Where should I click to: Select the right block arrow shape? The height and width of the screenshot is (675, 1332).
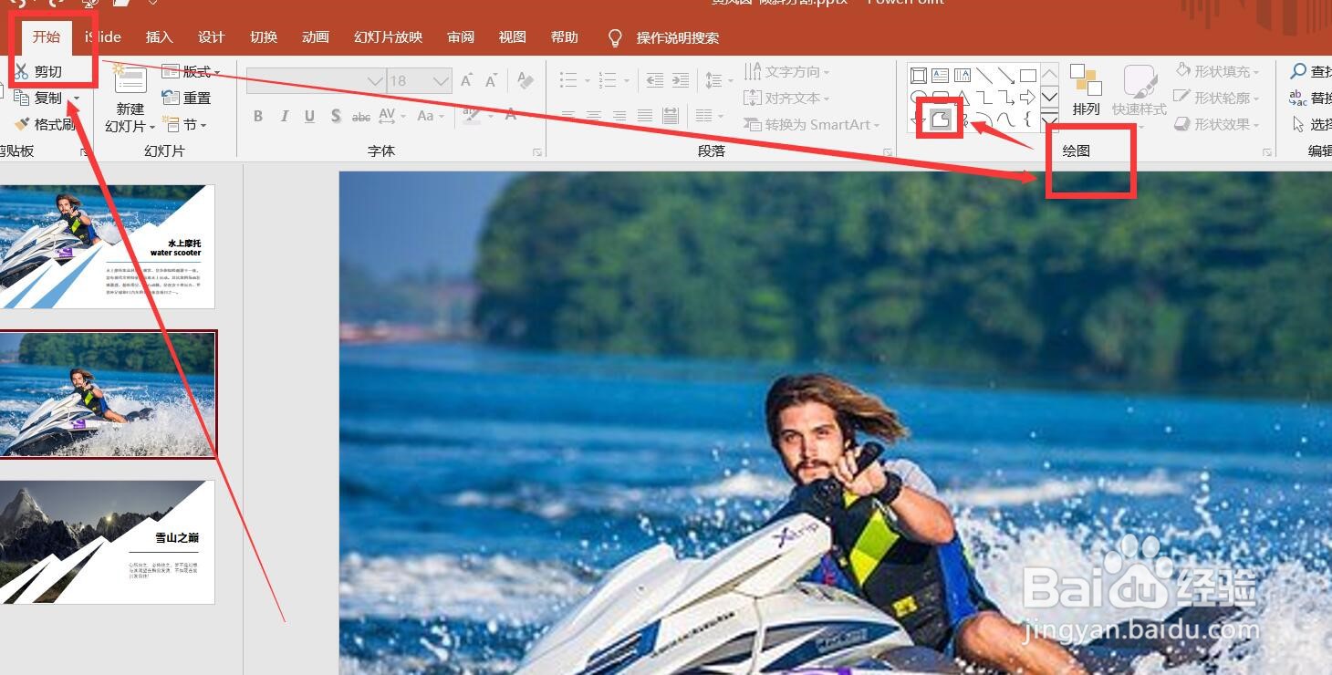click(x=1028, y=98)
